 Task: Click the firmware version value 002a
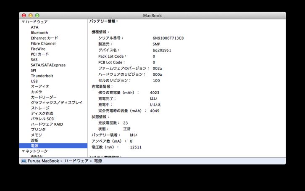point(157,68)
